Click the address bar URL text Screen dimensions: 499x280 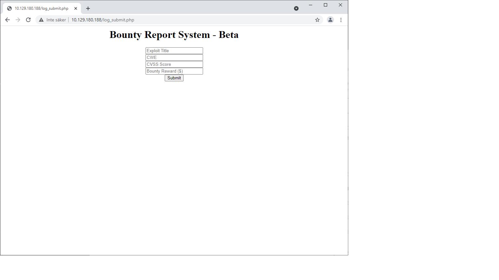coord(103,20)
